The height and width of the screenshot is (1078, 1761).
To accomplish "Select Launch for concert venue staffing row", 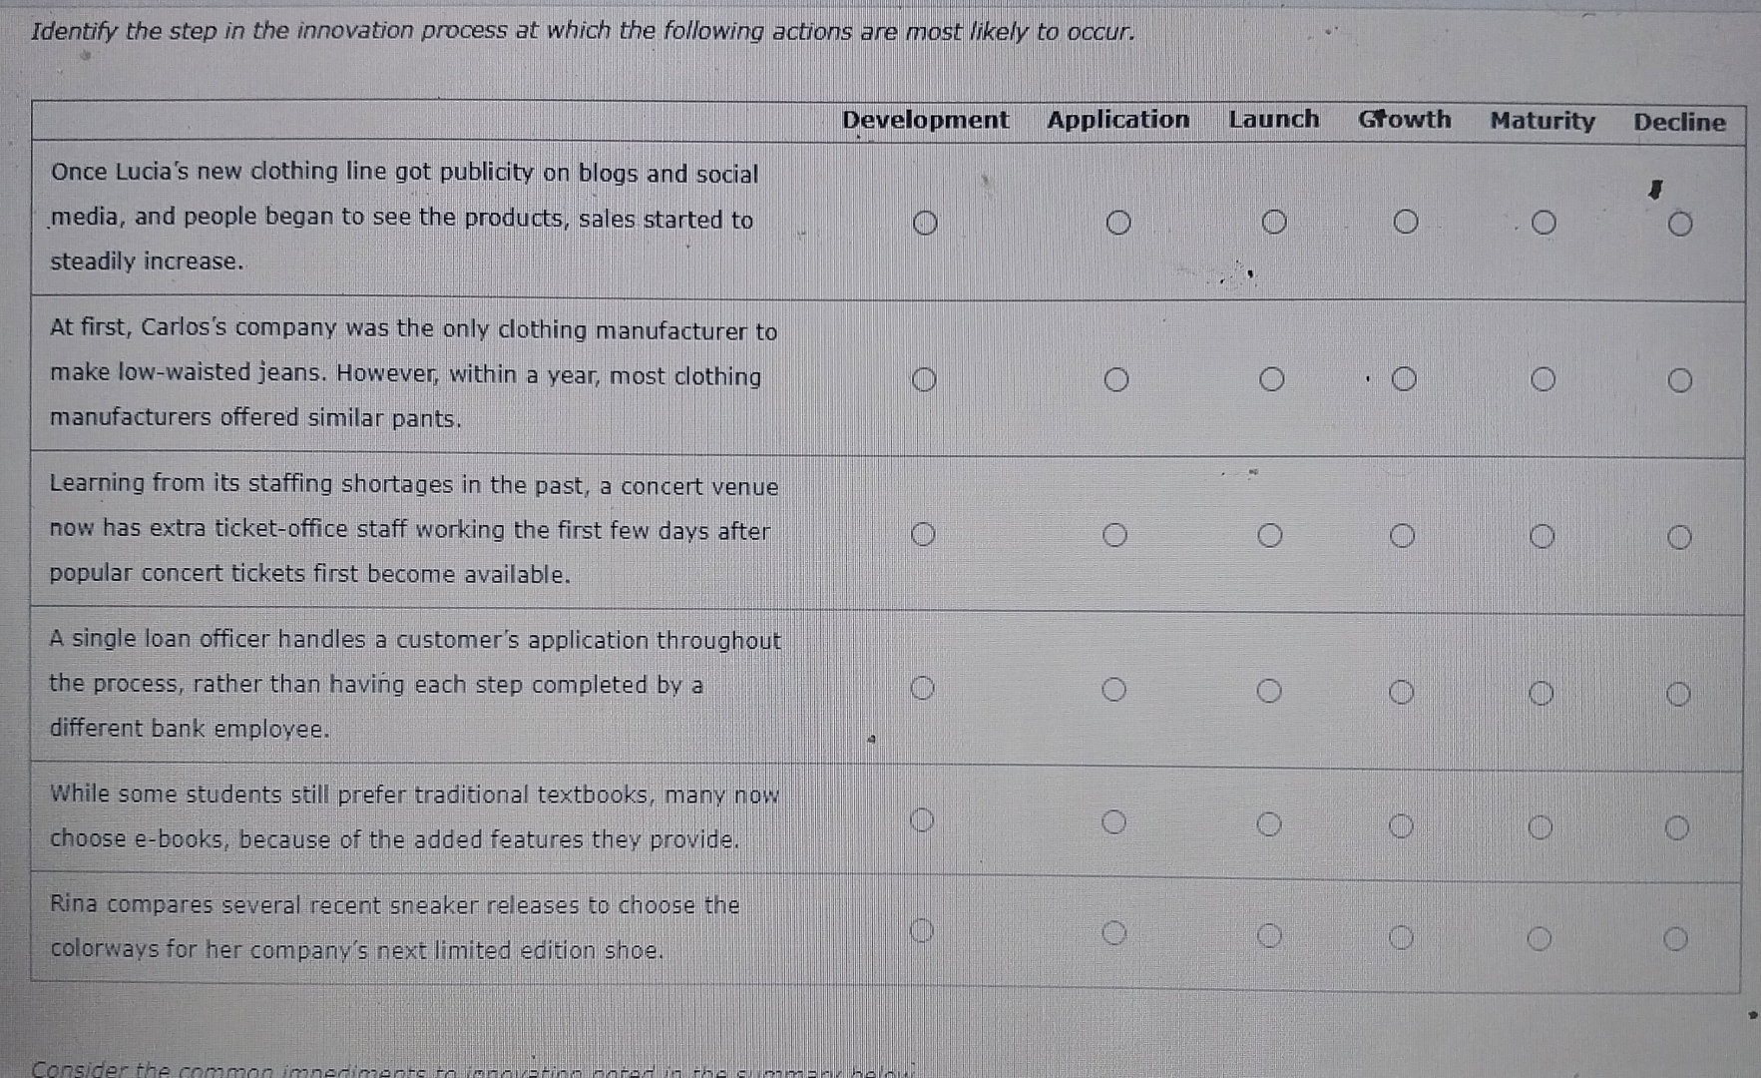I will [x=1270, y=536].
